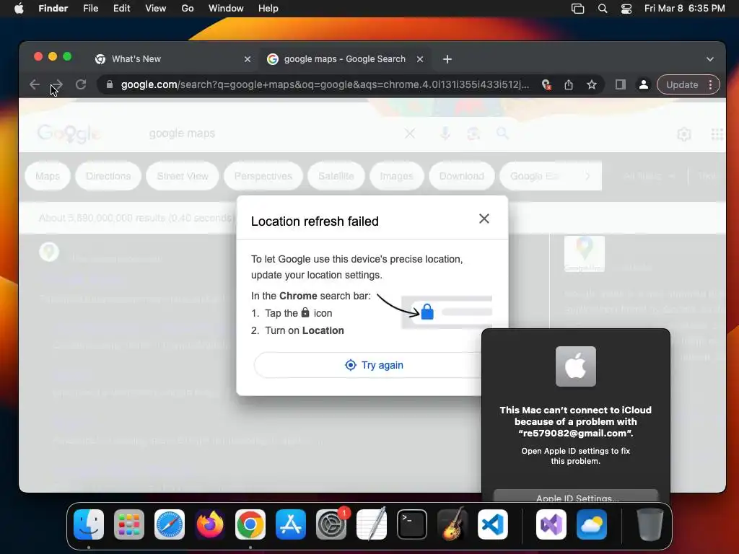Open Chrome three-dot menu
Screen dimensions: 739x554
click(710, 85)
